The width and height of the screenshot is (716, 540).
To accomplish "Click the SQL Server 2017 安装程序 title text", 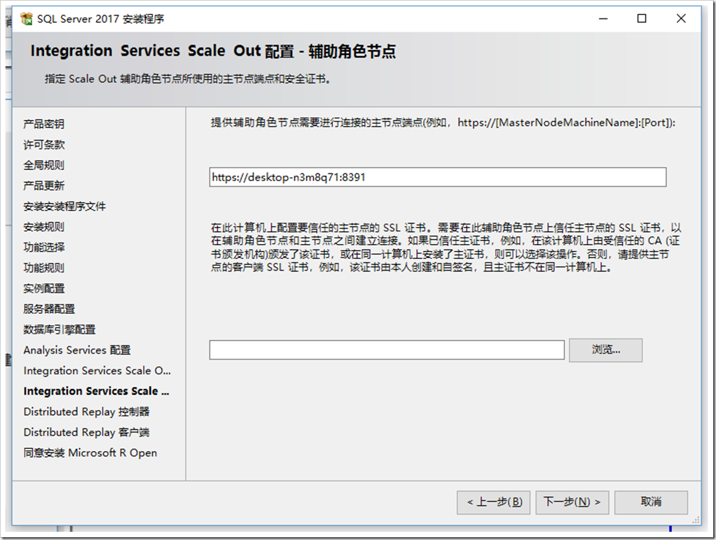I will 100,19.
